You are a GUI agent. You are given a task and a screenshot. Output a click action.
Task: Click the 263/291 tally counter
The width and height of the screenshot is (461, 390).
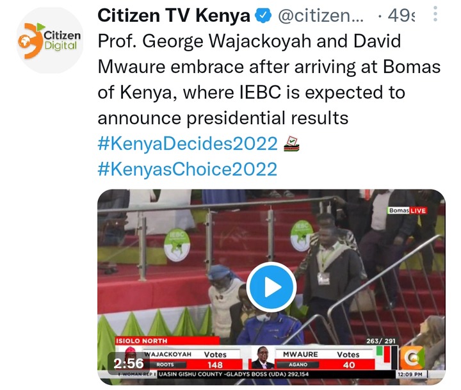[381, 341]
